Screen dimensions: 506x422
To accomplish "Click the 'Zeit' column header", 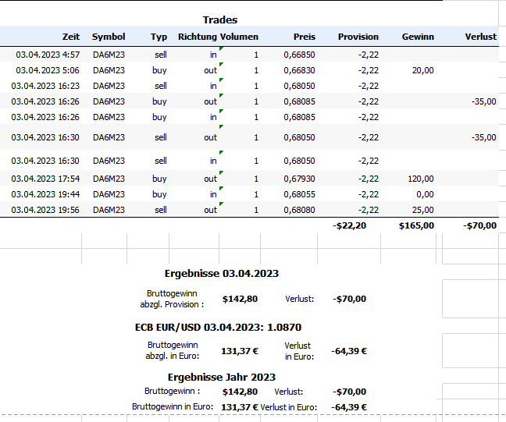I will pyautogui.click(x=71, y=37).
